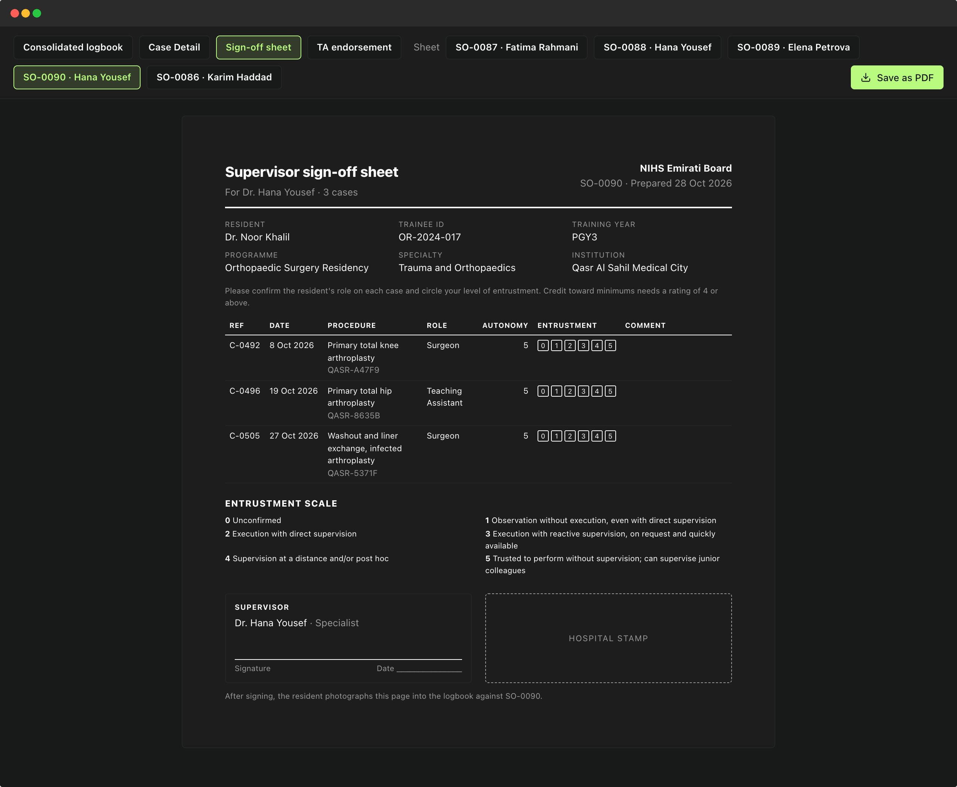Click the NIHS Emirati Board label

(x=686, y=168)
